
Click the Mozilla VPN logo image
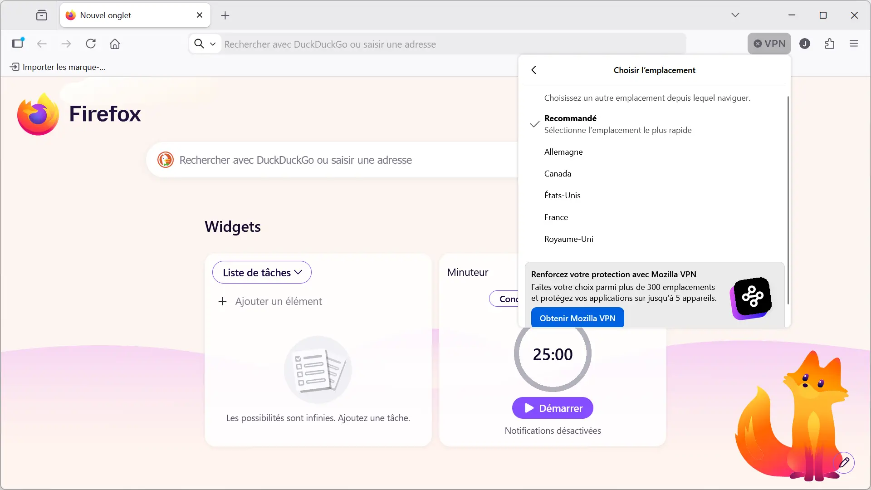pos(751,298)
